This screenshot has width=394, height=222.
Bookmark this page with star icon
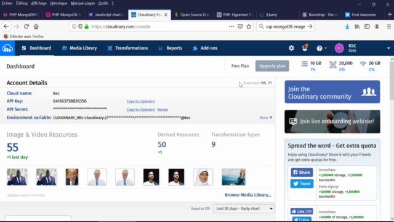(x=249, y=27)
